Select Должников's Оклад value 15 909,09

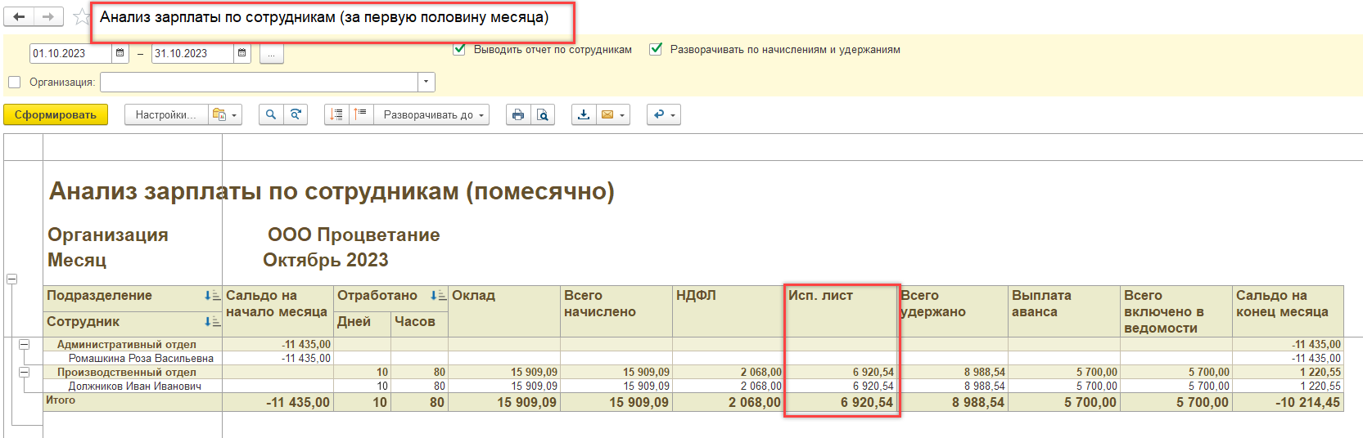click(504, 387)
